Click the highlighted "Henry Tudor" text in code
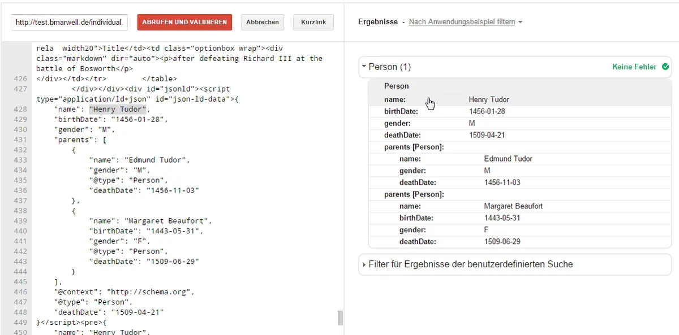Viewport: 679px width, 335px height. click(x=118, y=109)
